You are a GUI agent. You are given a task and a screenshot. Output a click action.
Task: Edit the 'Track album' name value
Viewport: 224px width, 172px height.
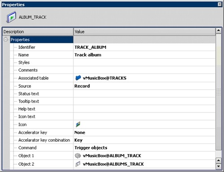[88, 55]
